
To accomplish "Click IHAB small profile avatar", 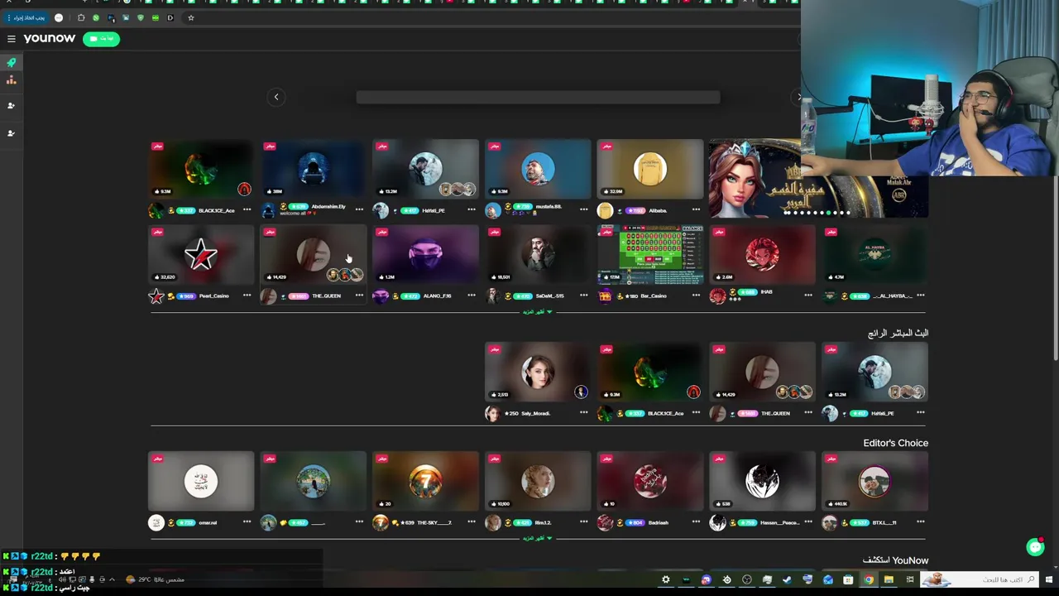I will click(x=717, y=296).
